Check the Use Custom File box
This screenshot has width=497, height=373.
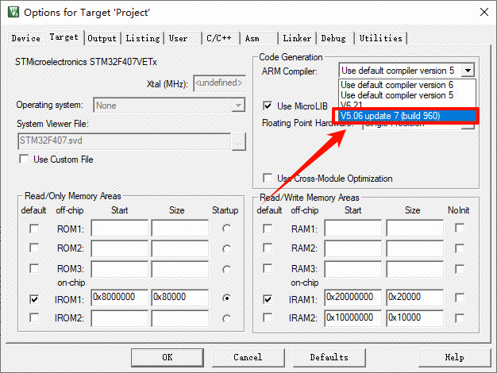point(24,160)
